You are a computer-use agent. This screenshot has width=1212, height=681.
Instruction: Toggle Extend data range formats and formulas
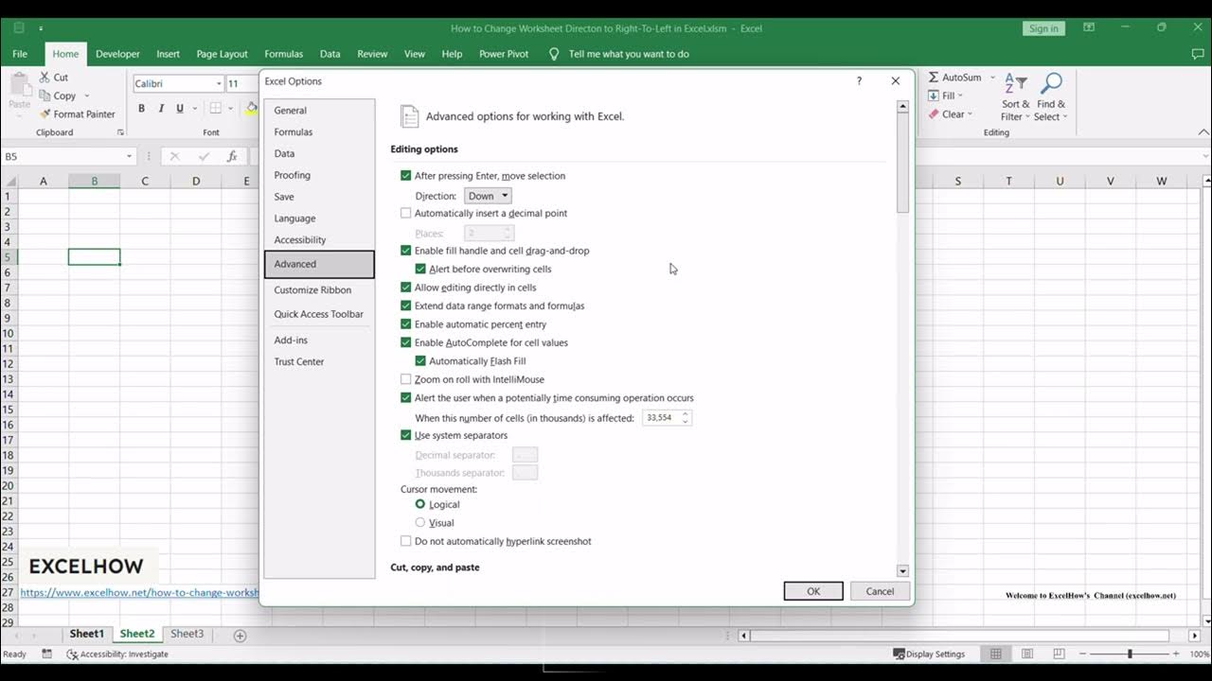[406, 306]
